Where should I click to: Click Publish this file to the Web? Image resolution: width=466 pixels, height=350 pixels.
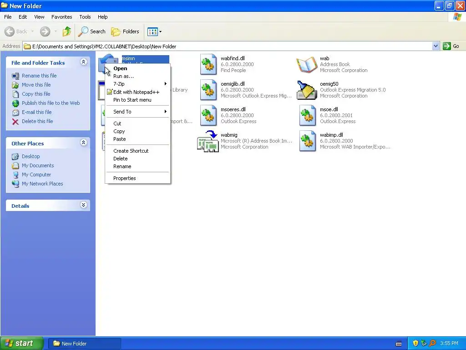point(51,103)
